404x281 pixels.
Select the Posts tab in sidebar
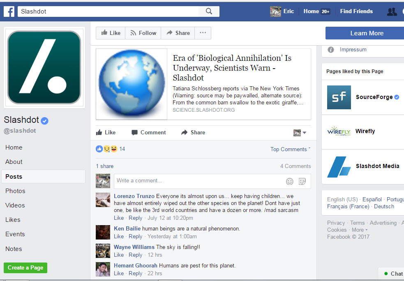(43, 177)
